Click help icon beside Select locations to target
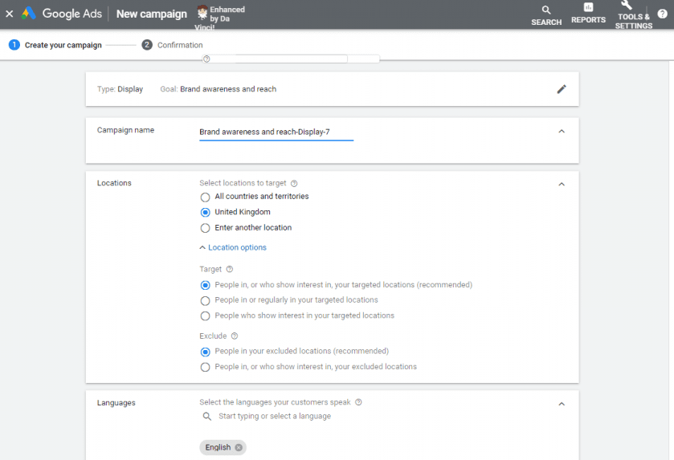The width and height of the screenshot is (674, 460). point(294,184)
